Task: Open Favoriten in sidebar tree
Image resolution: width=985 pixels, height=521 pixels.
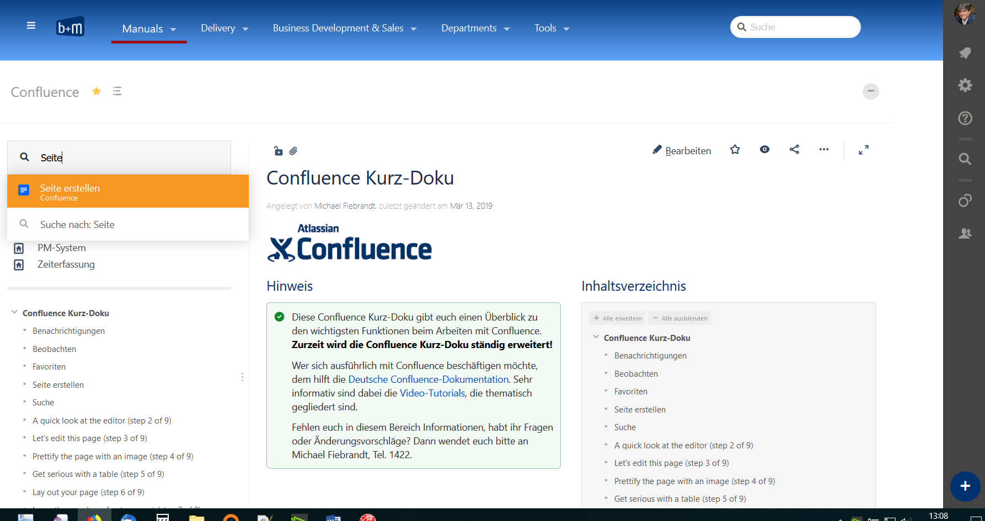Action: click(49, 367)
